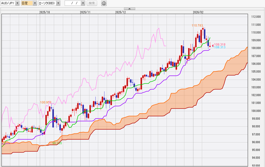Click the 112.000 price axis label

pyautogui.click(x=255, y=17)
